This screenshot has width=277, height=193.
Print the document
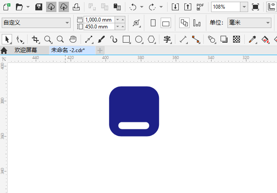click(x=76, y=7)
